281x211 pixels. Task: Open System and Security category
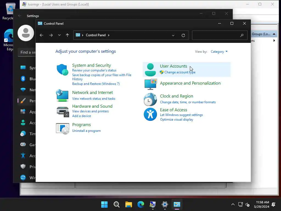click(x=91, y=65)
